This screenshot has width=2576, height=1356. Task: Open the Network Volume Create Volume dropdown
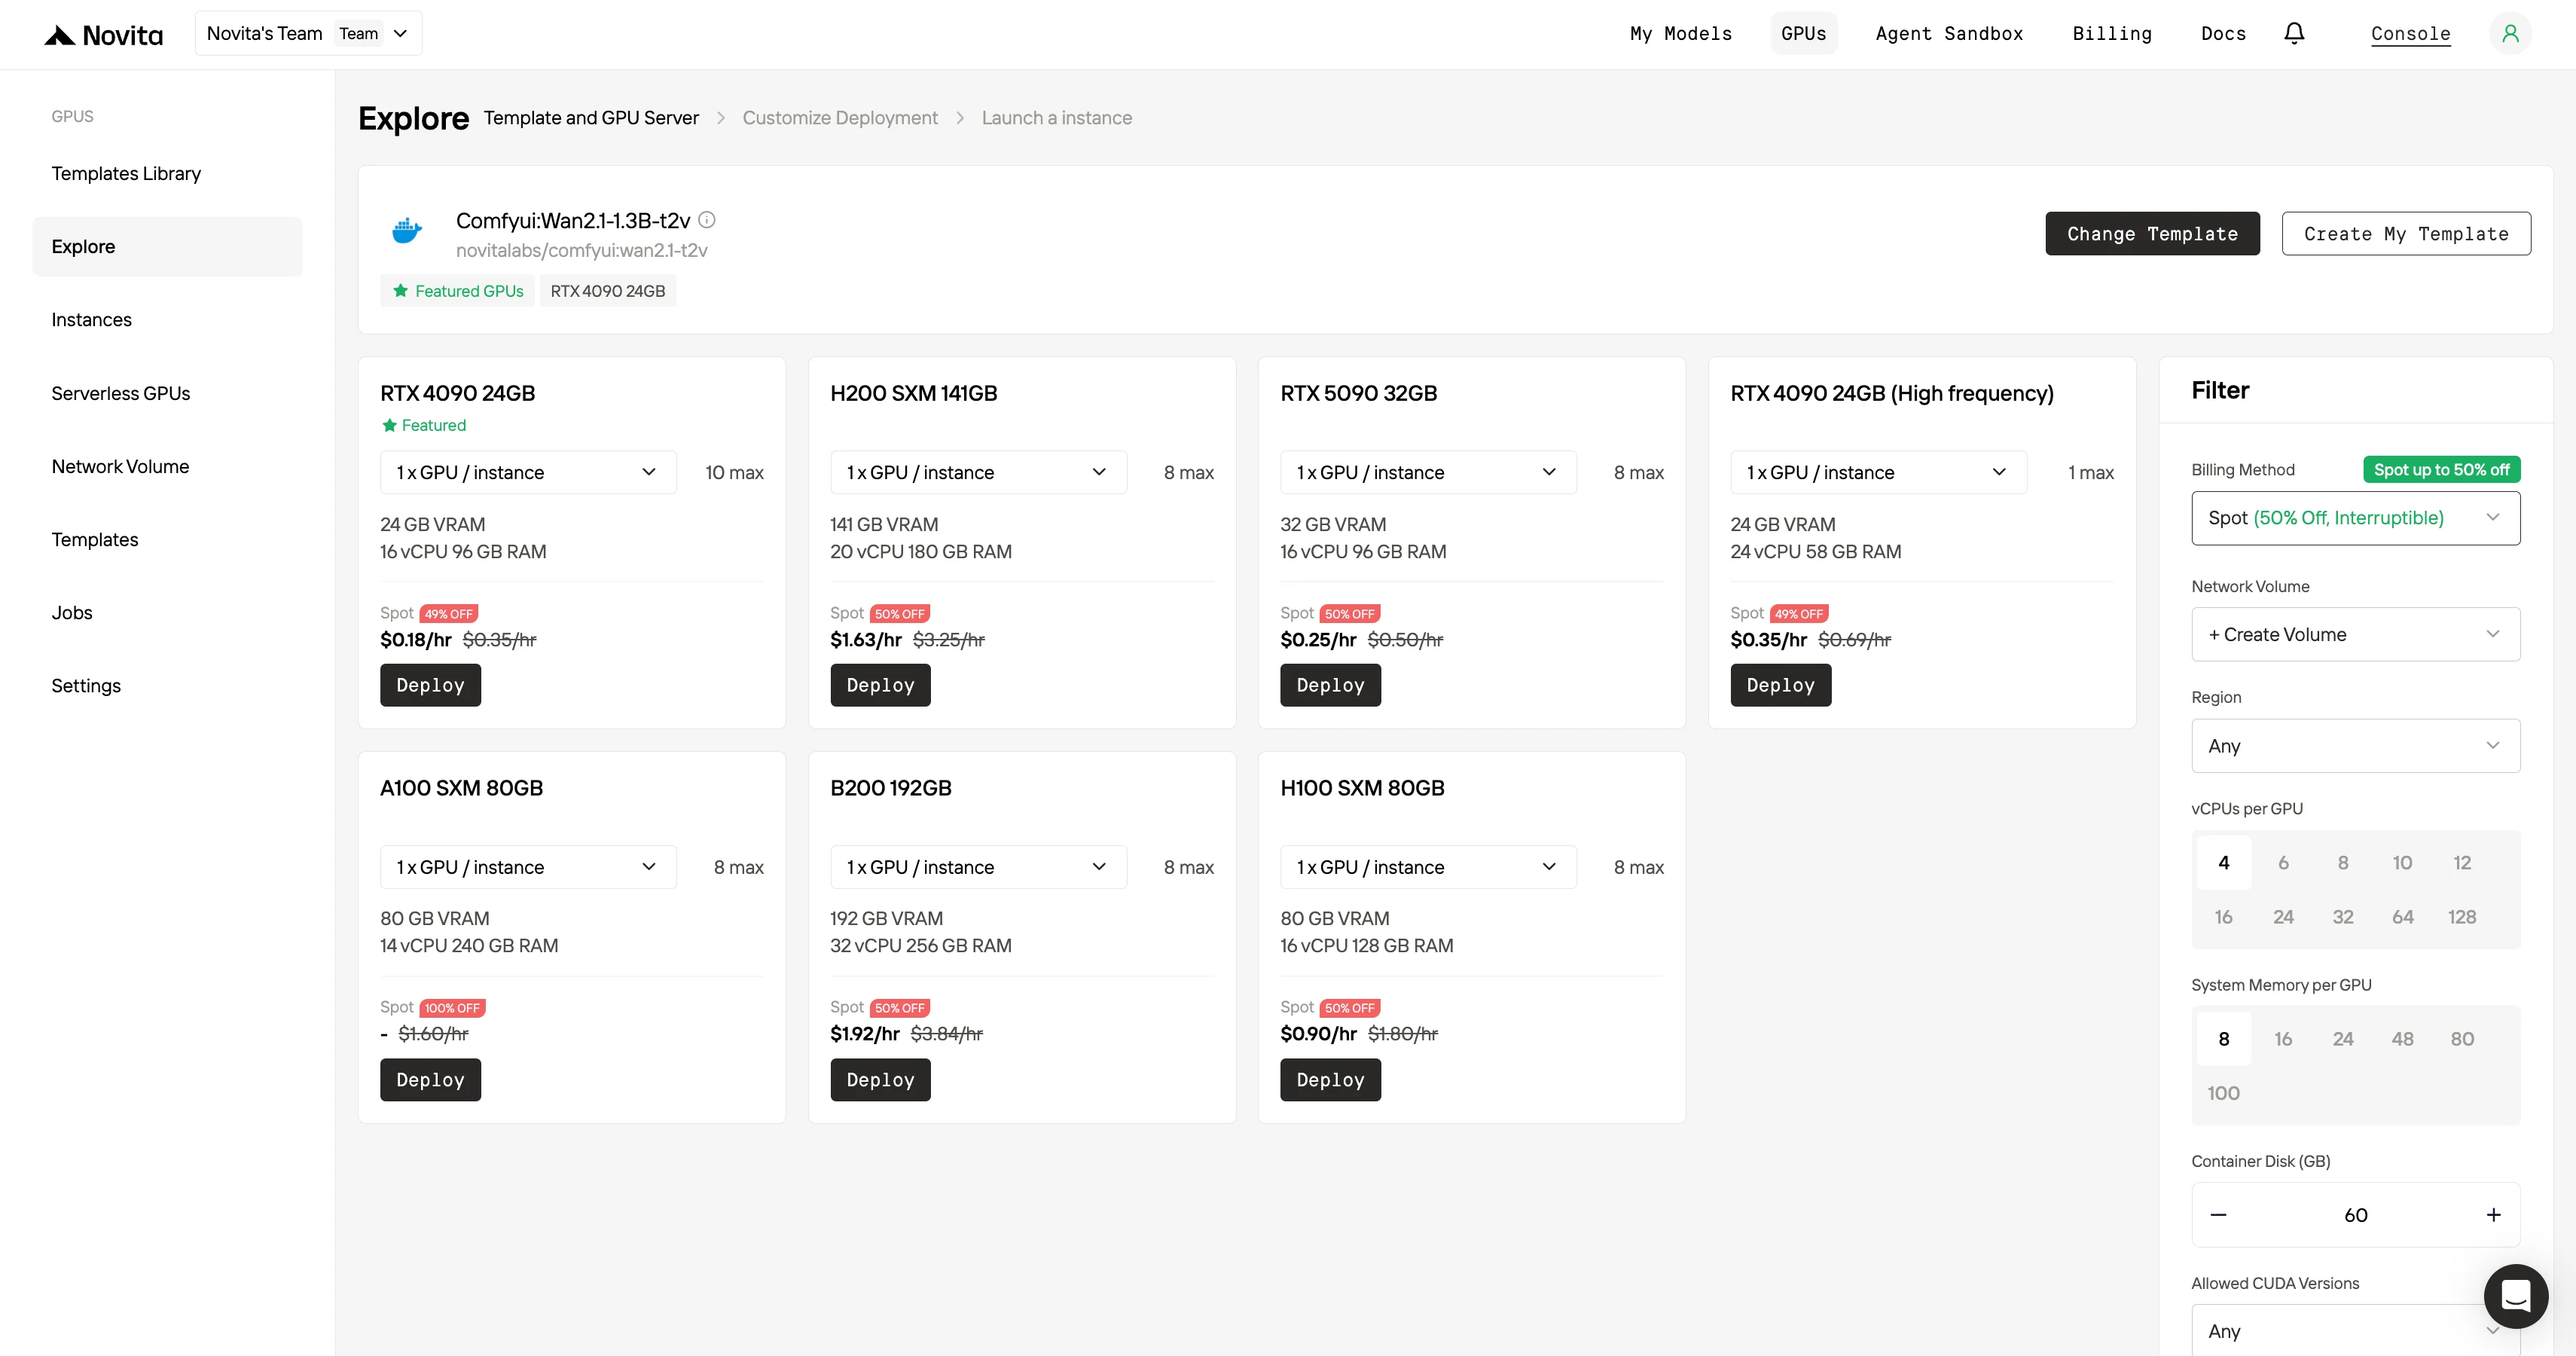pyautogui.click(x=2355, y=634)
